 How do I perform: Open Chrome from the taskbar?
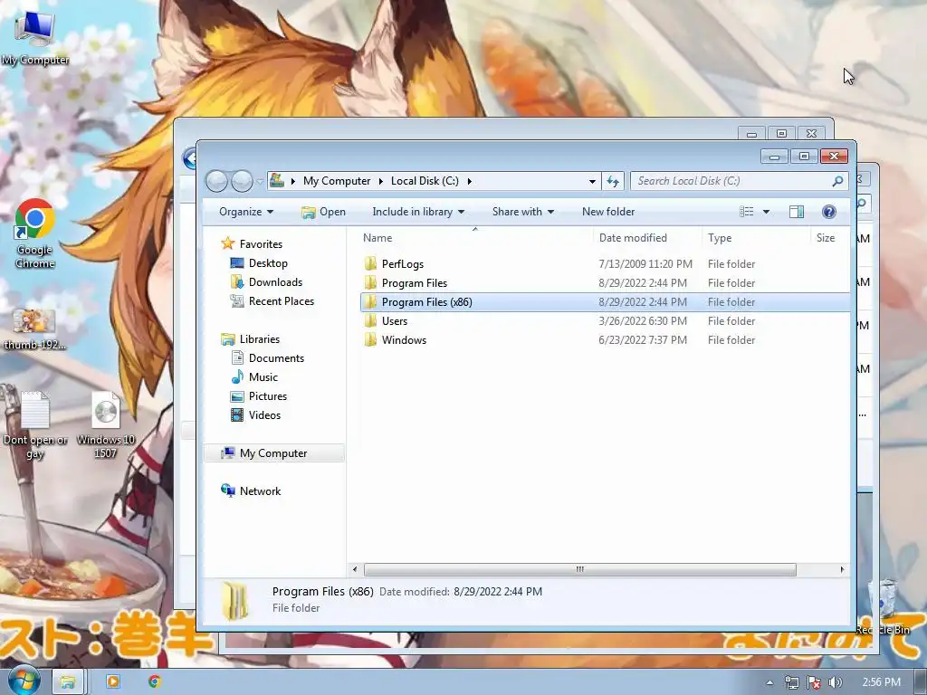pos(155,681)
